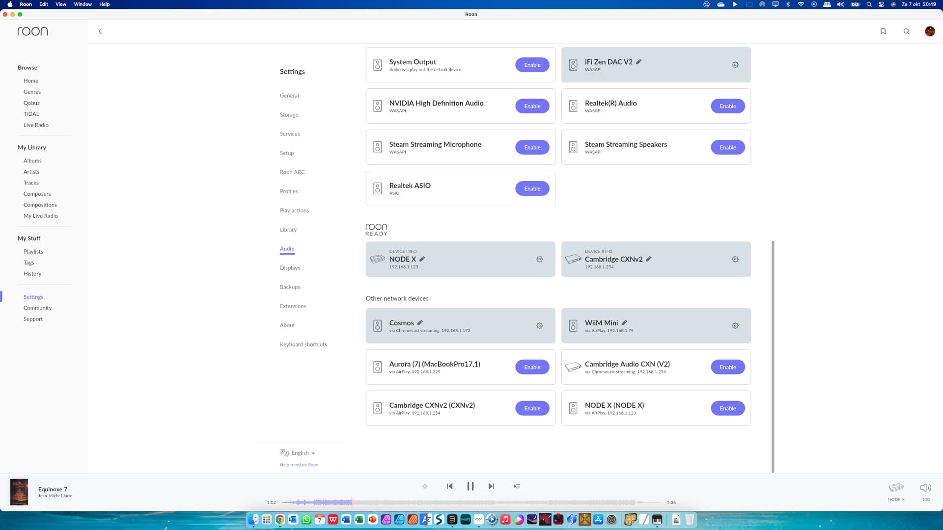Open the Help menu
Viewport: 943px width, 530px height.
pos(105,4)
